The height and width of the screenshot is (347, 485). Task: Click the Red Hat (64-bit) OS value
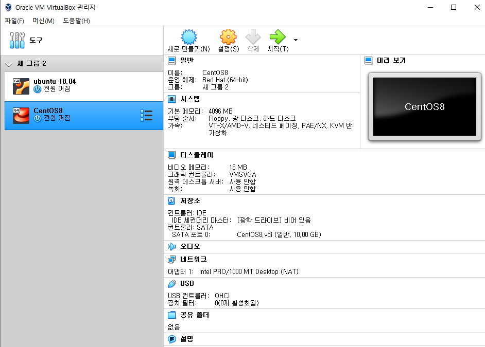tap(225, 80)
